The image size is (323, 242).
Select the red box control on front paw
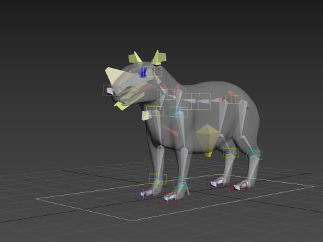pyautogui.click(x=168, y=198)
